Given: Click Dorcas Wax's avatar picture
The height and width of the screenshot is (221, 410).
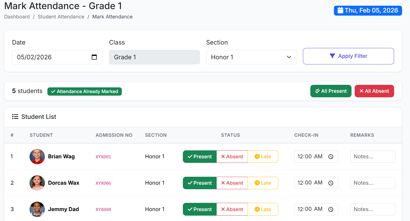Looking at the screenshot, I should coord(37,183).
